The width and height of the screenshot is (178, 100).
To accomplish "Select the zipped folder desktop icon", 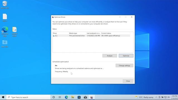I will pyautogui.click(x=14, y=32).
